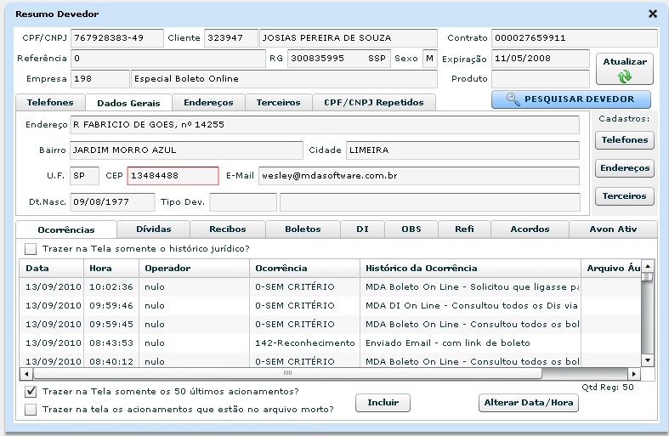The height and width of the screenshot is (436, 669).
Task: Click the Atualizar refresh button
Action: point(624,69)
